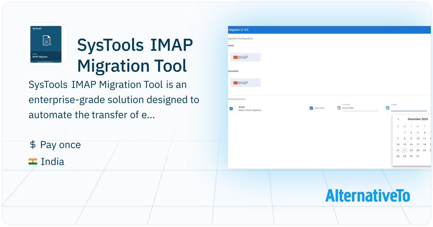Image resolution: width=433 pixels, height=227 pixels.
Task: Click the Migration Configuration label
Action: tap(240, 39)
